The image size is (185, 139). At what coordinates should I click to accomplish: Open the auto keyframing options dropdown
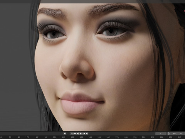click(x=68, y=134)
